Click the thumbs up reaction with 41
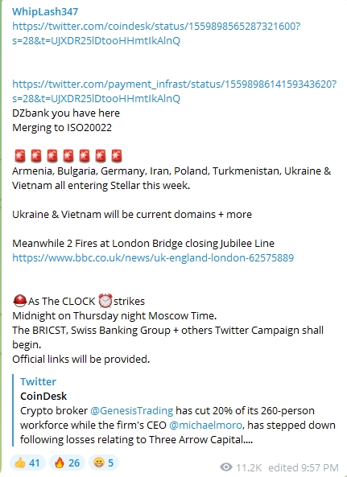Image resolution: width=347 pixels, height=477 pixels. tap(27, 463)
